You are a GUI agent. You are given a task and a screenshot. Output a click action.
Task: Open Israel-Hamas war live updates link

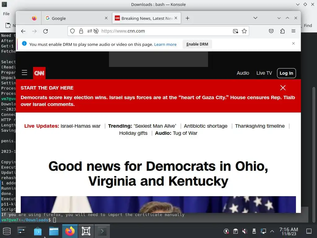click(80, 126)
